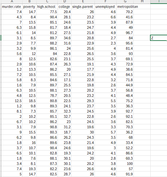This screenshot has height=177, width=167.
Task: Click the cell showing 48.4
Action: coord(125,96)
